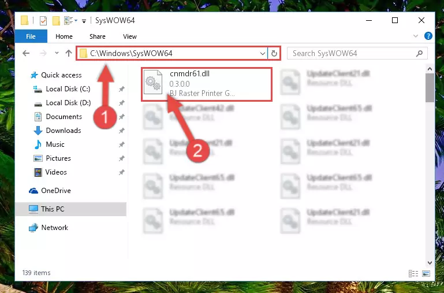Open Music in the sidebar
The image size is (444, 293).
tap(55, 144)
